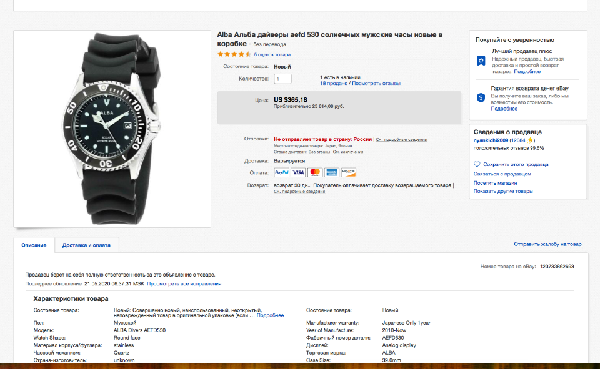This screenshot has height=369, width=600.
Task: Click the quantity input field
Action: point(282,79)
